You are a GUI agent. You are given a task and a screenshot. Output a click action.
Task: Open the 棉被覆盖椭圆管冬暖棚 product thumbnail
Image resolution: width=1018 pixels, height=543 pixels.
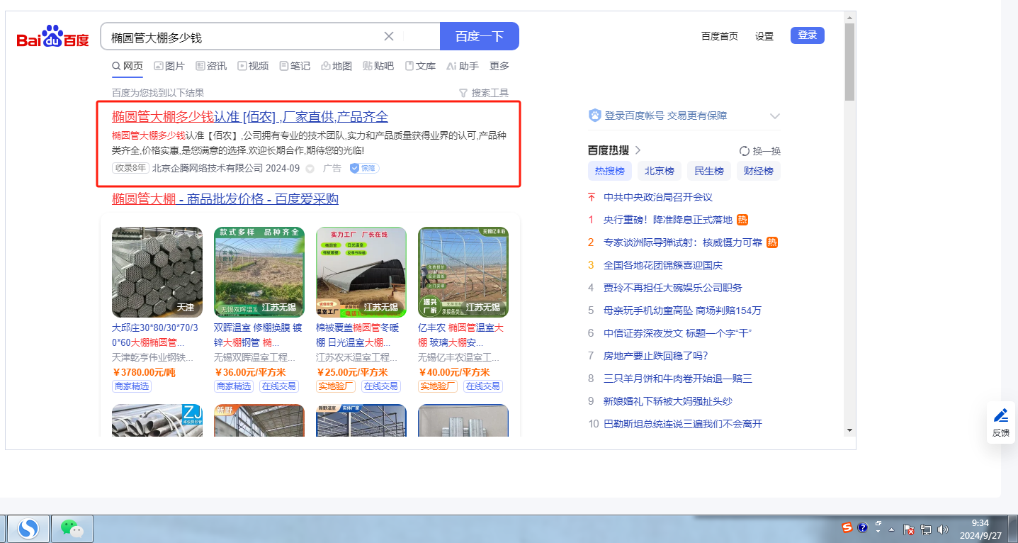(361, 272)
